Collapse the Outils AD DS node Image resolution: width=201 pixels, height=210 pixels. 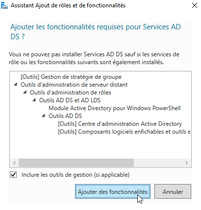[x=44, y=116]
